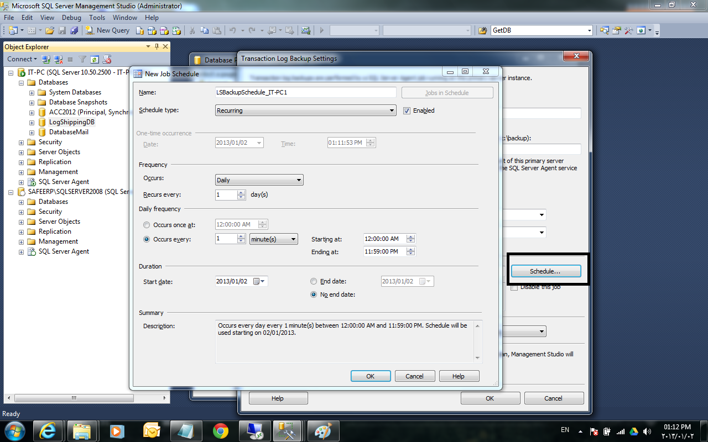
Task: Click Help in the Transaction Log Backup Settings window
Action: click(278, 398)
